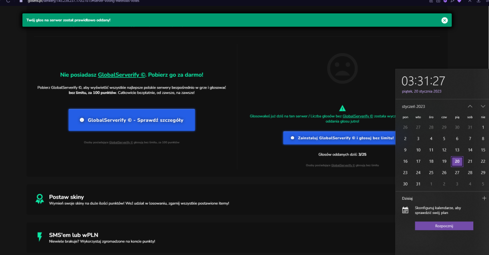Screen dimensions: 489x255
Task: Open the SMS'em lub wPLN heading
Action: (74, 235)
